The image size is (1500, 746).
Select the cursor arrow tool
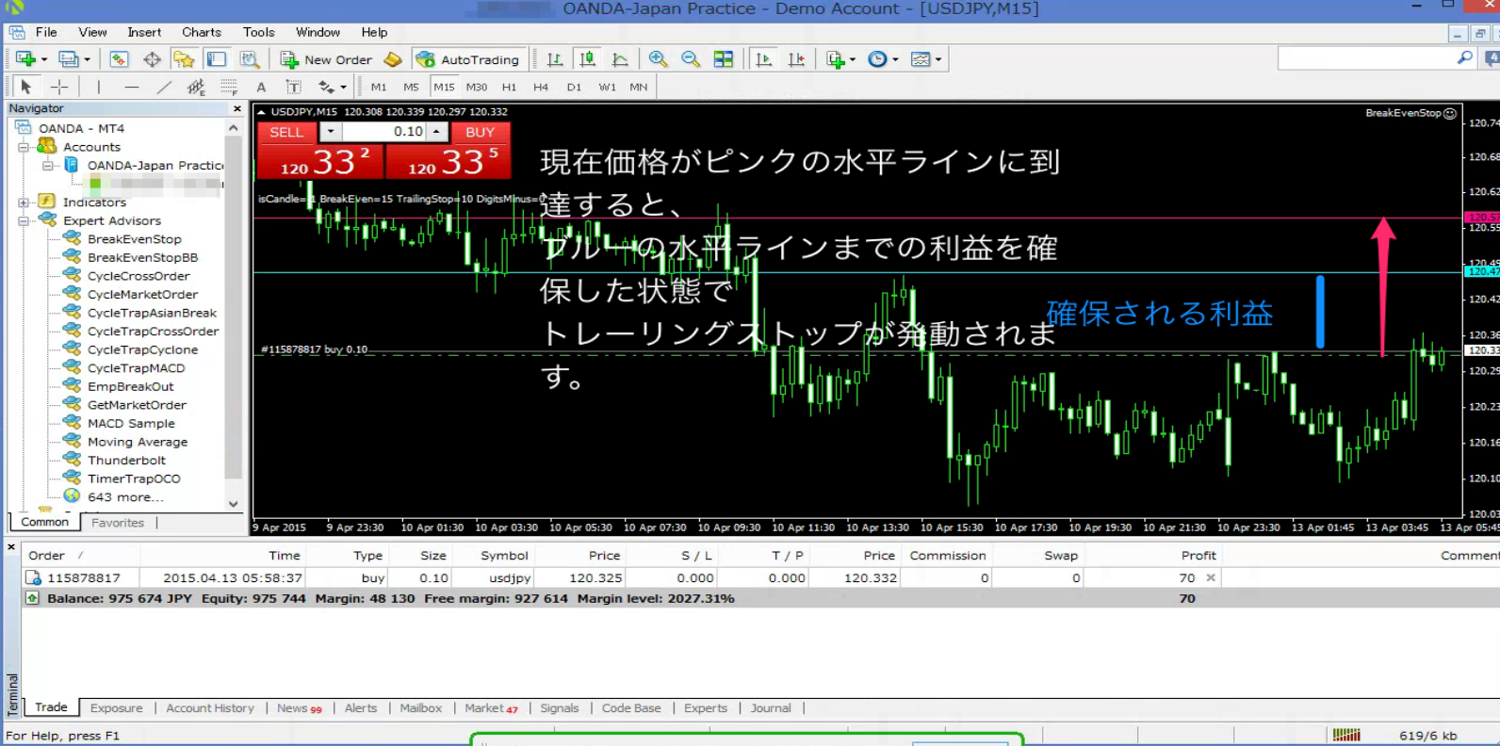click(x=26, y=87)
